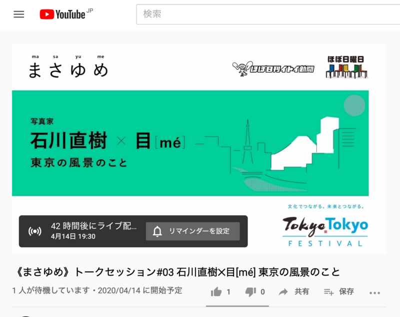The image size is (400, 317).
Task: Dislike the video with thumbs-down
Action: [250, 292]
